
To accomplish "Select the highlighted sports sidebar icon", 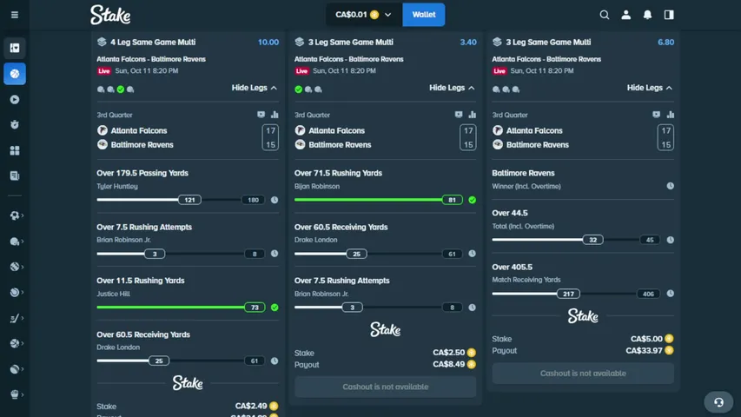I will pos(15,74).
